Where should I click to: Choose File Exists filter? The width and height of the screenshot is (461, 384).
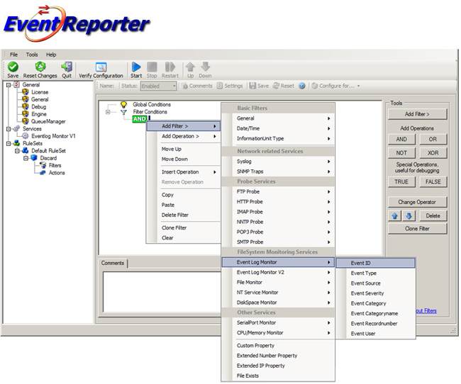click(x=278, y=375)
